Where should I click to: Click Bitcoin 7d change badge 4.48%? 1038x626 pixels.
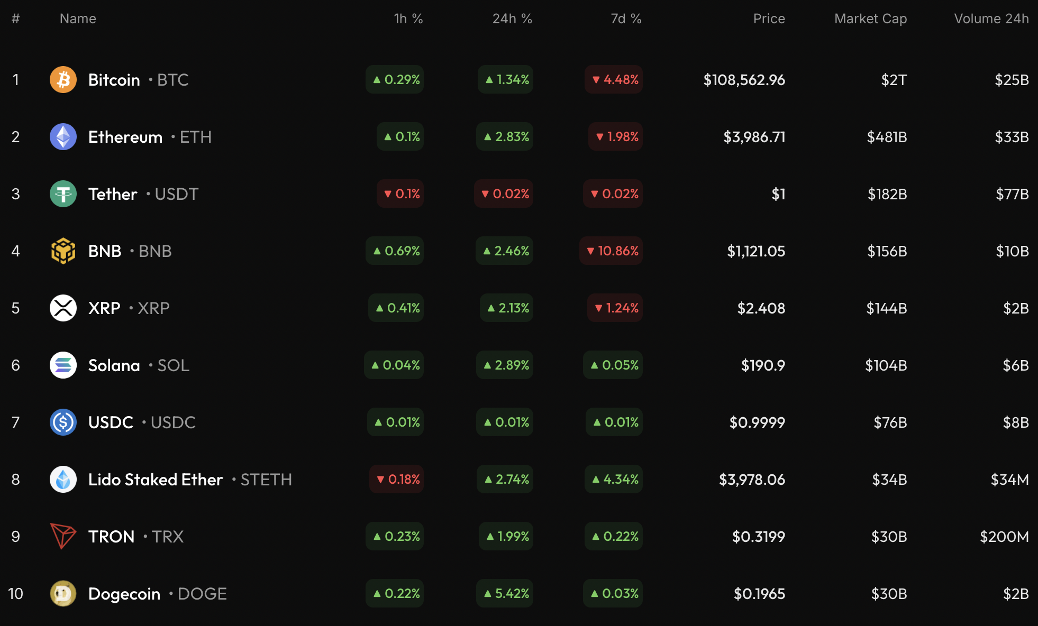(614, 80)
